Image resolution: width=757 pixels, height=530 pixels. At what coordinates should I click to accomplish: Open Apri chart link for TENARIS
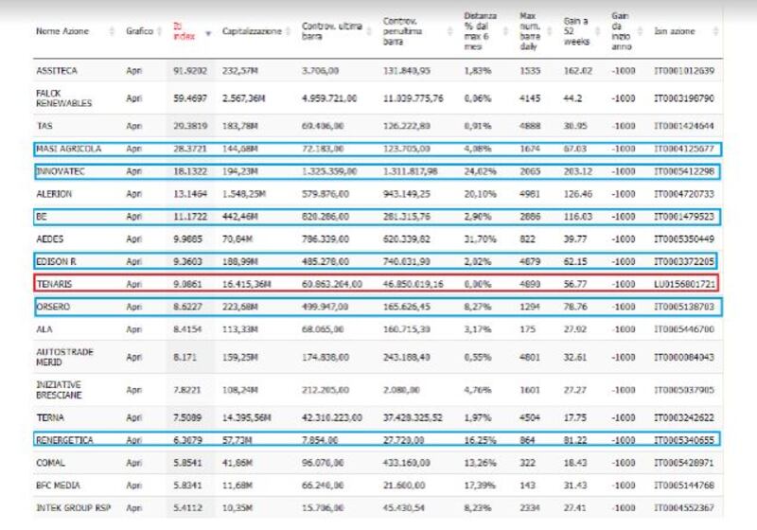click(133, 284)
